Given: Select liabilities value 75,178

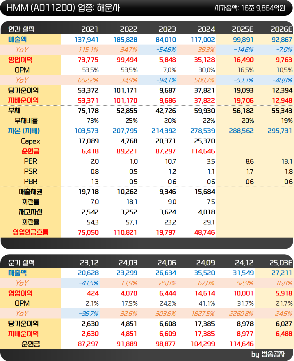Looking at the screenshot, I should (88, 111).
